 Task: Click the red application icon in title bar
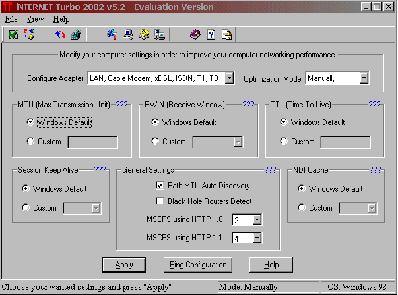(7, 7)
